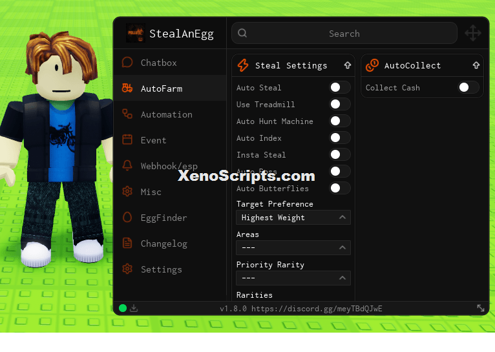Viewport: 495px width, 352px height.
Task: Click the resize handle icon bottom-right
Action: pyautogui.click(x=481, y=308)
